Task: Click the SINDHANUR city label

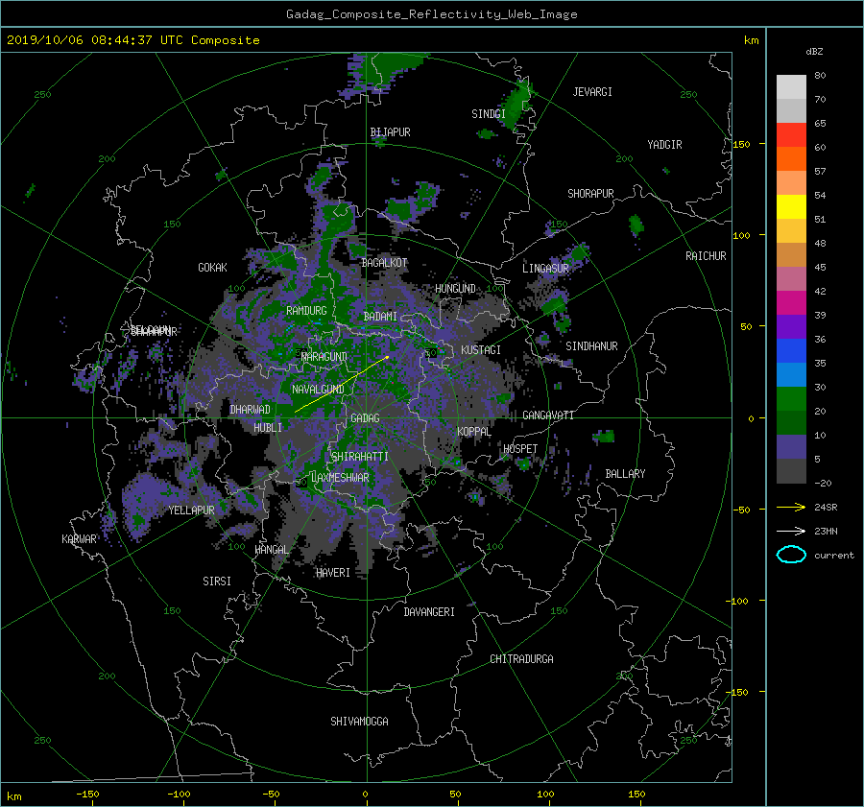Action: pyautogui.click(x=591, y=346)
